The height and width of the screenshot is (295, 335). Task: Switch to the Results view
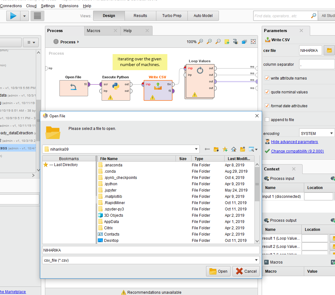[140, 16]
